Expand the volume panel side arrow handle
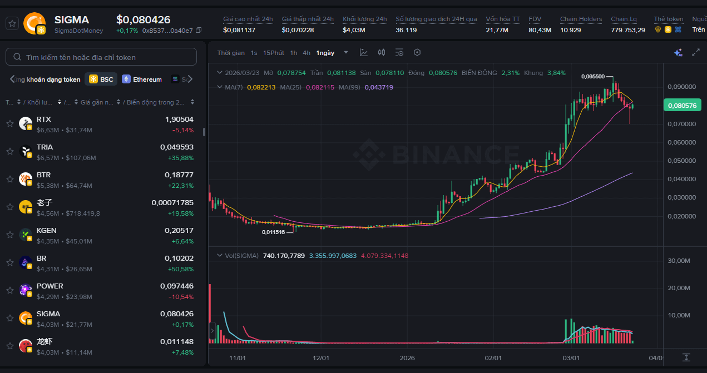The width and height of the screenshot is (707, 373). pos(211,332)
